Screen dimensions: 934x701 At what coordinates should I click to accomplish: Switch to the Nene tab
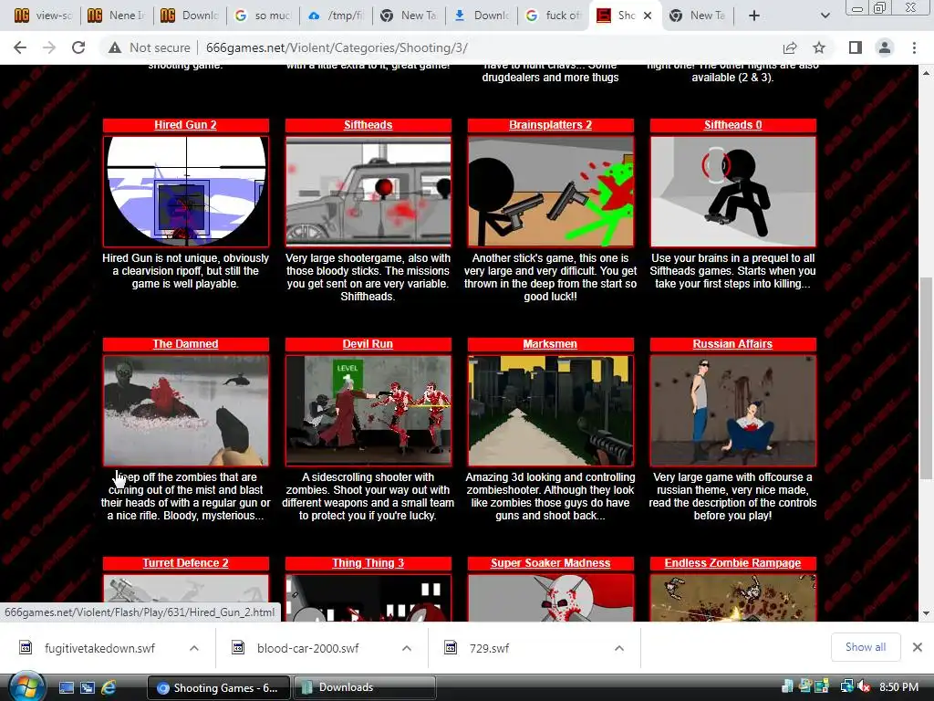click(x=116, y=16)
